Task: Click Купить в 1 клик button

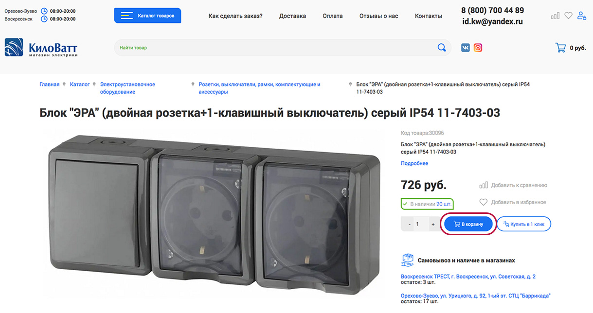Action: [524, 224]
